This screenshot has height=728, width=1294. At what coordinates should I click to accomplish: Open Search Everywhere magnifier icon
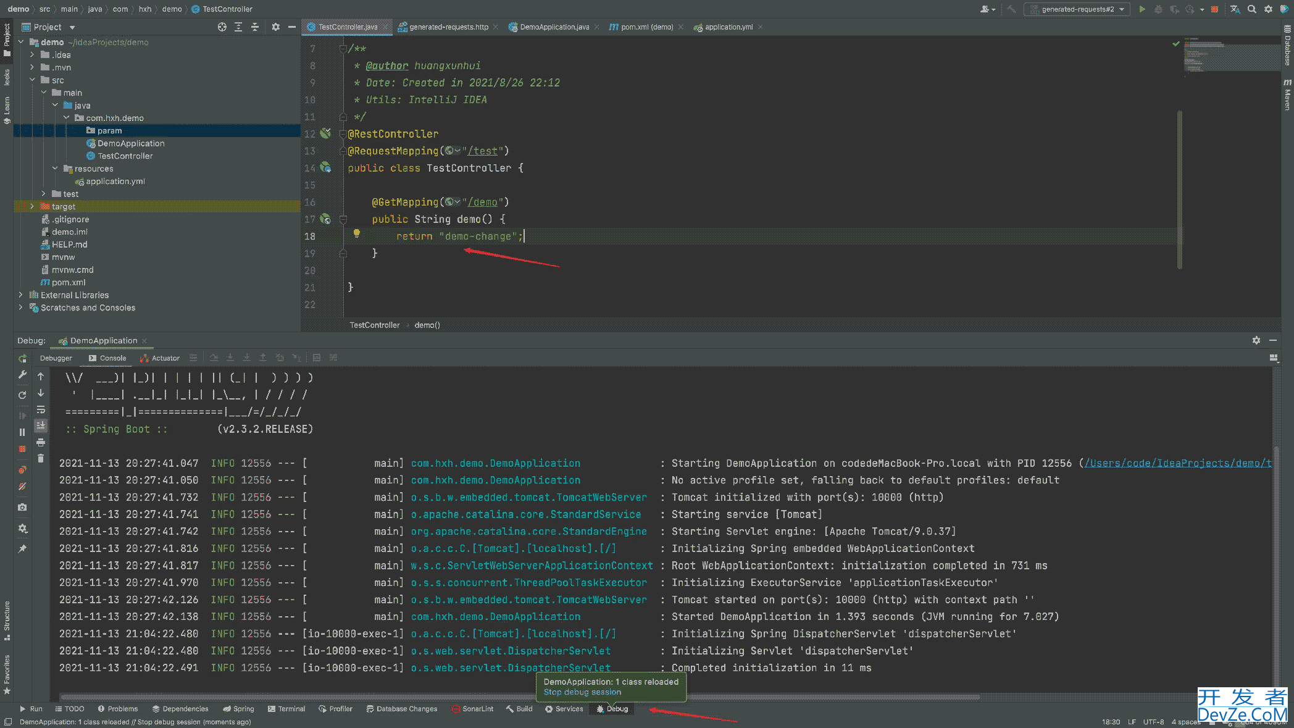[x=1251, y=9]
